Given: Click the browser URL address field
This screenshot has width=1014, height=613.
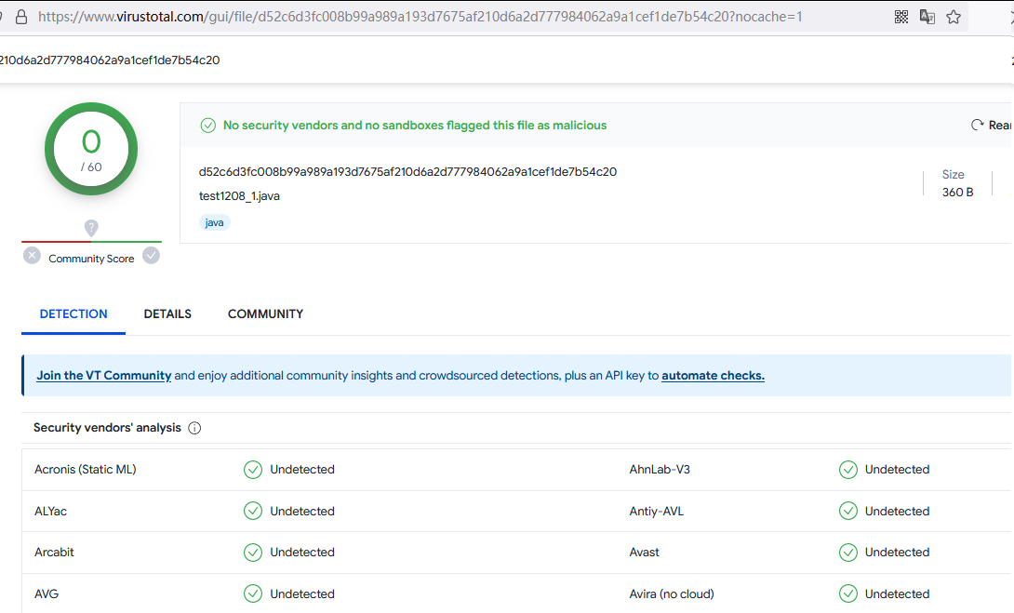Looking at the screenshot, I should coord(419,17).
